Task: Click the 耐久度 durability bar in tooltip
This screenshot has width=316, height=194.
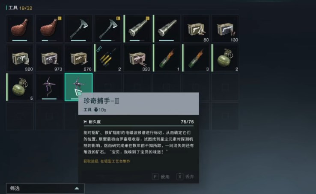Action: (x=139, y=126)
